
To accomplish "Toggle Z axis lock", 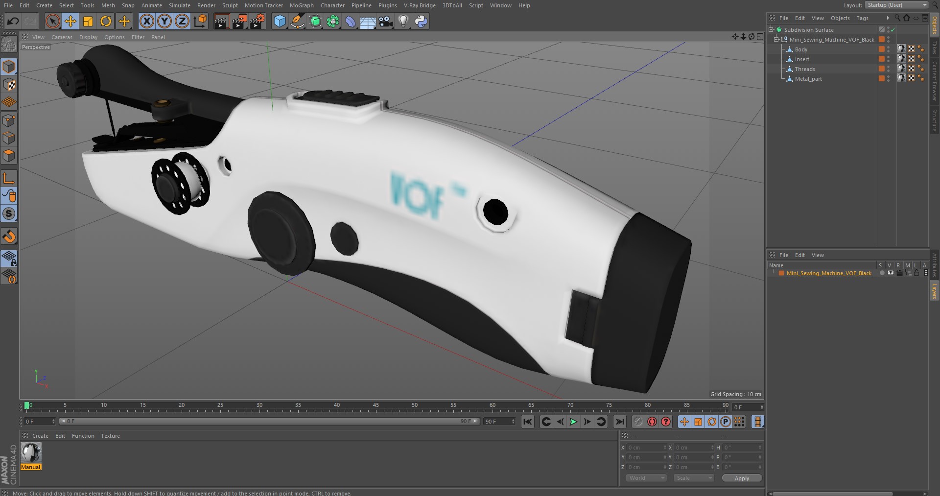I will click(182, 21).
